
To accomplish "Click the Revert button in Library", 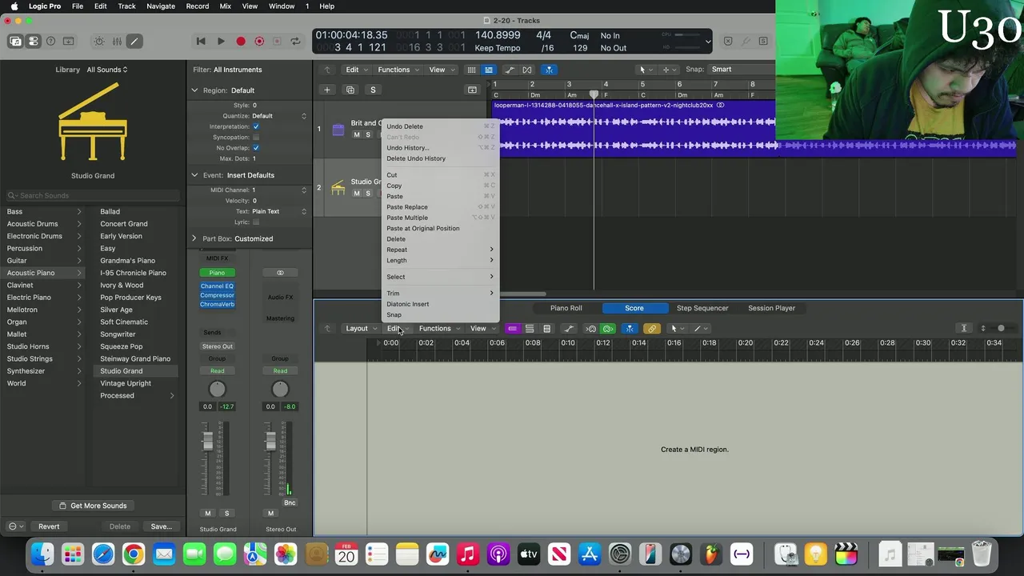I will coord(49,526).
